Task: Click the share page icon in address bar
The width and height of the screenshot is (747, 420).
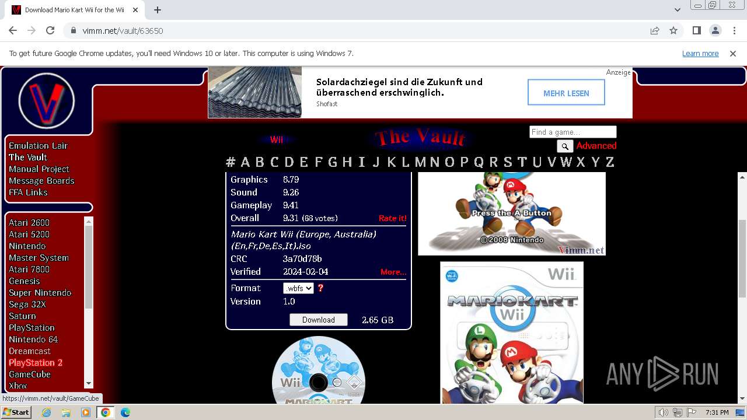Action: click(x=655, y=30)
